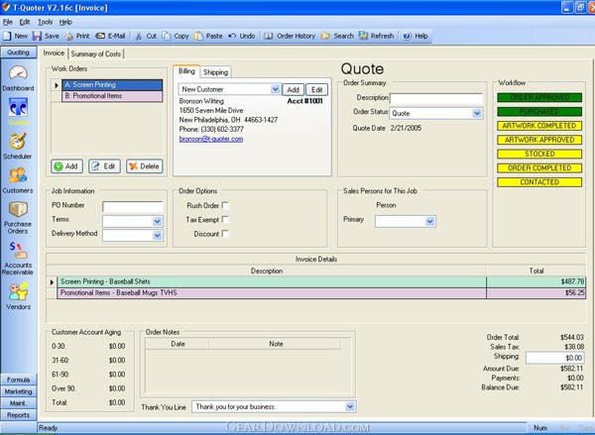595x435 pixels.
Task: Click the Print toolbar icon
Action: pyautogui.click(x=68, y=36)
